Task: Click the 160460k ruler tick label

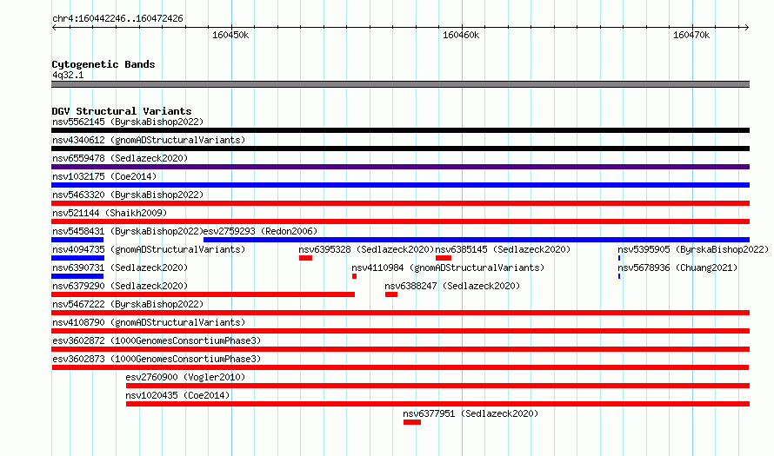Action: click(461, 35)
